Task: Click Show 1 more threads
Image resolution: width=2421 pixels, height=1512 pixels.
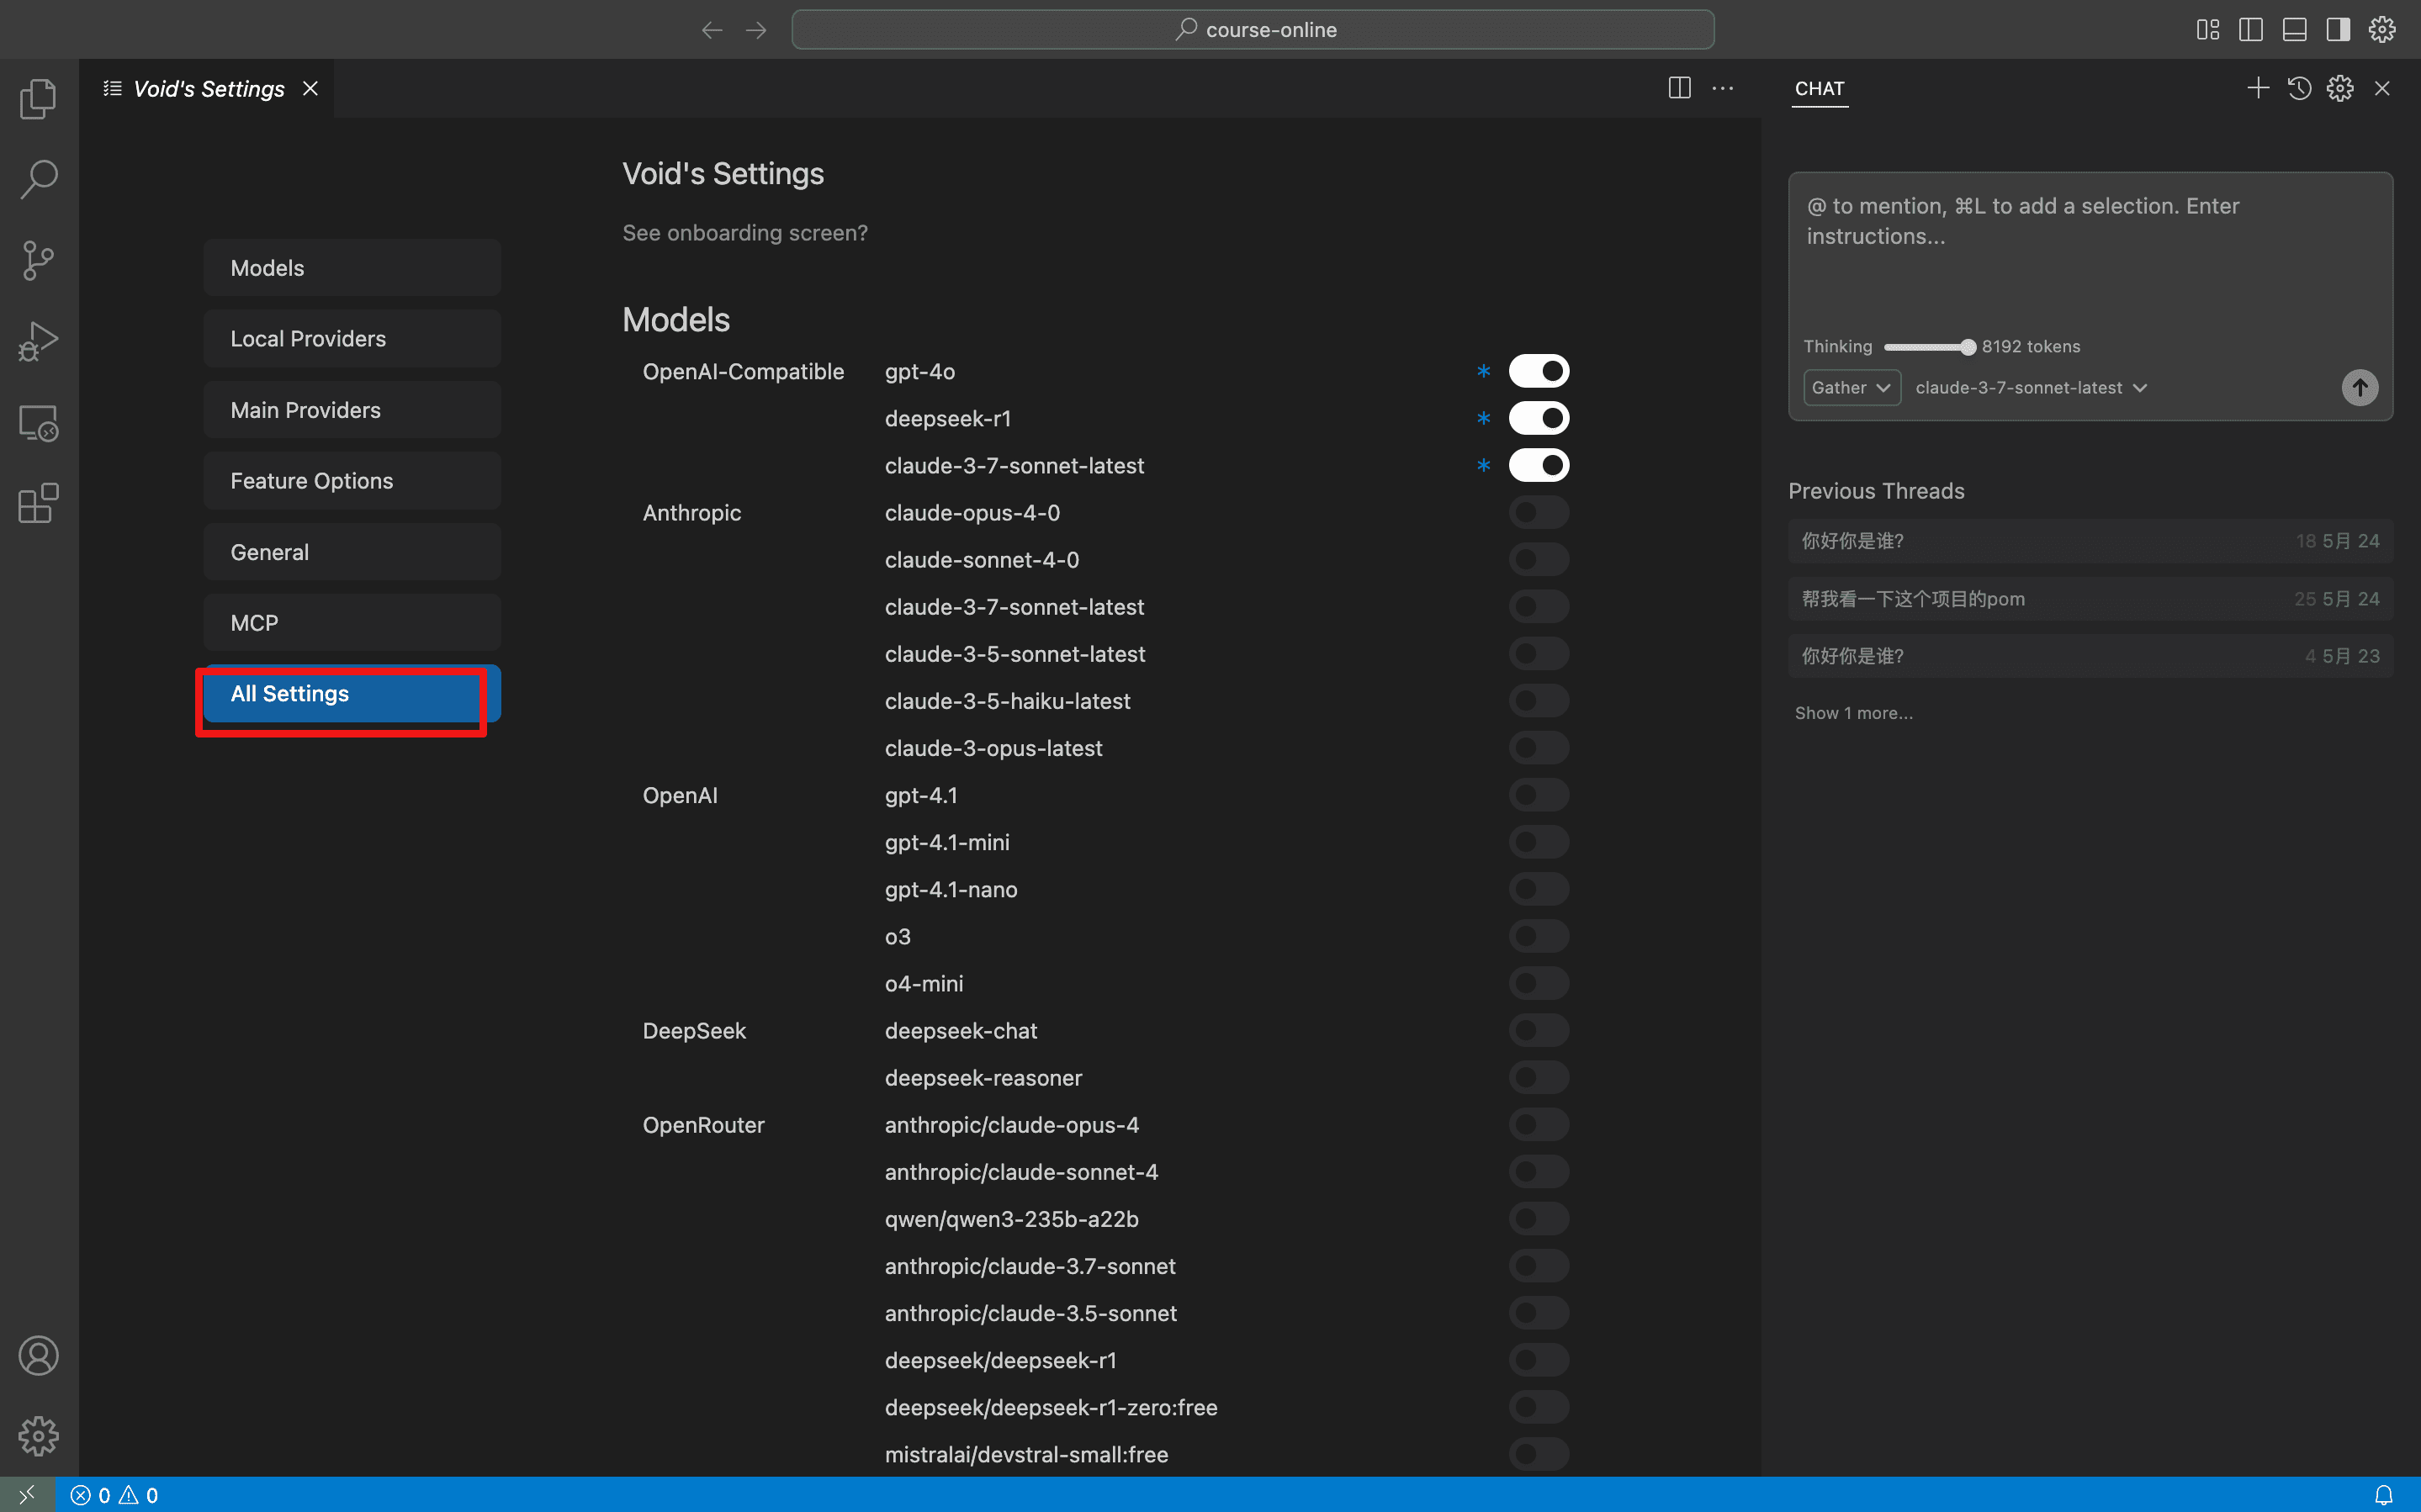Action: tap(1853, 713)
